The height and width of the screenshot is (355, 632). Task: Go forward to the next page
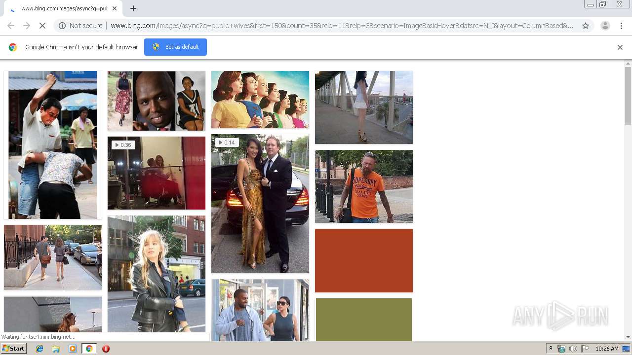pyautogui.click(x=27, y=26)
